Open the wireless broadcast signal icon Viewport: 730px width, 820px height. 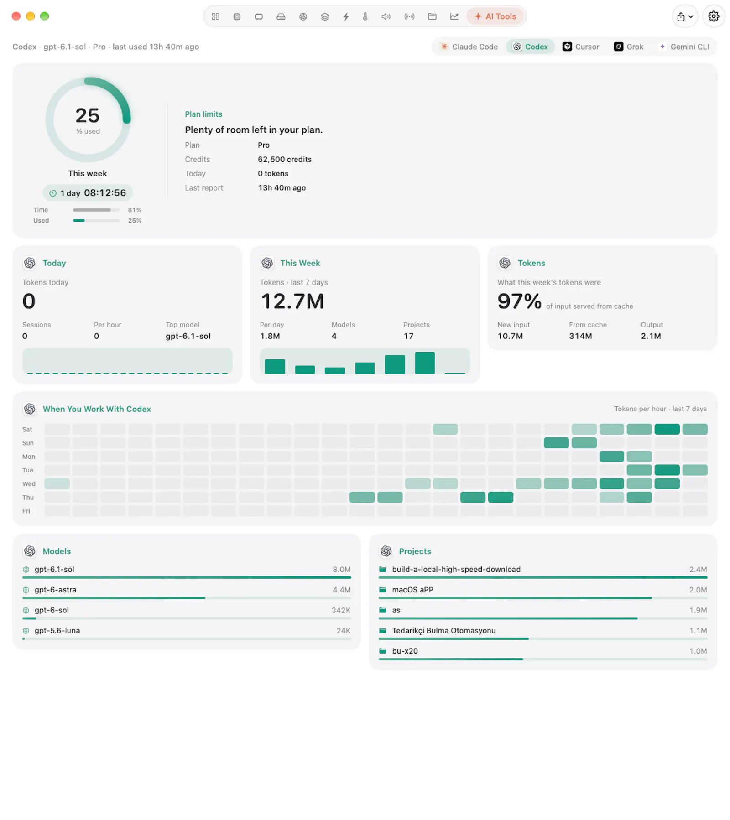tap(409, 16)
